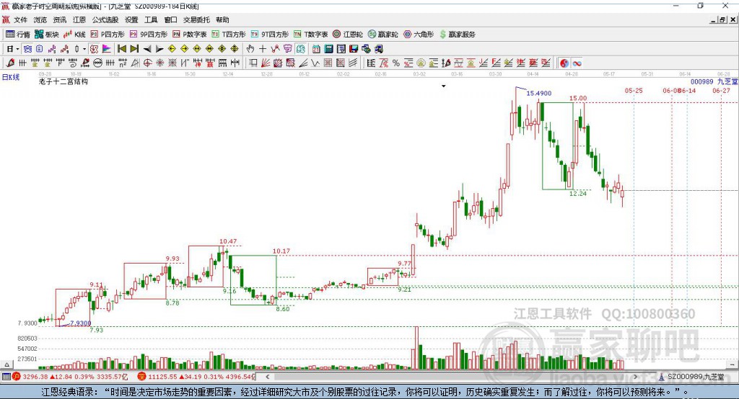Open the calendar icon showing 21

click(316, 48)
